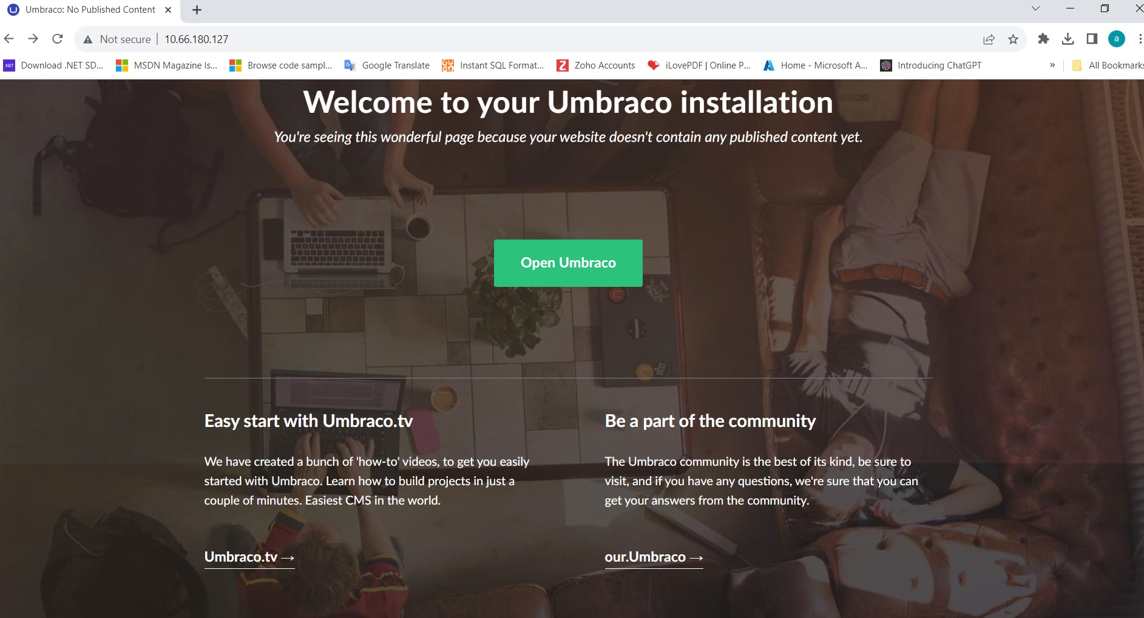Click the Open Umbraco button
1144x618 pixels.
(x=568, y=263)
